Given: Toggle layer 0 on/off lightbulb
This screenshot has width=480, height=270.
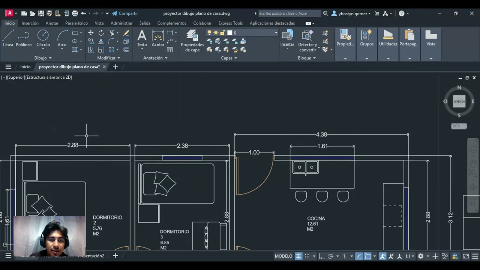Looking at the screenshot, I should [209, 33].
